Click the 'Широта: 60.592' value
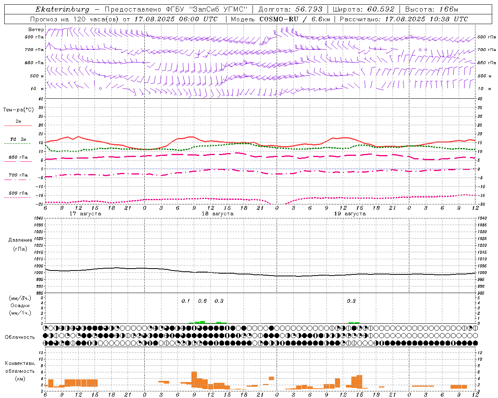 pyautogui.click(x=364, y=9)
